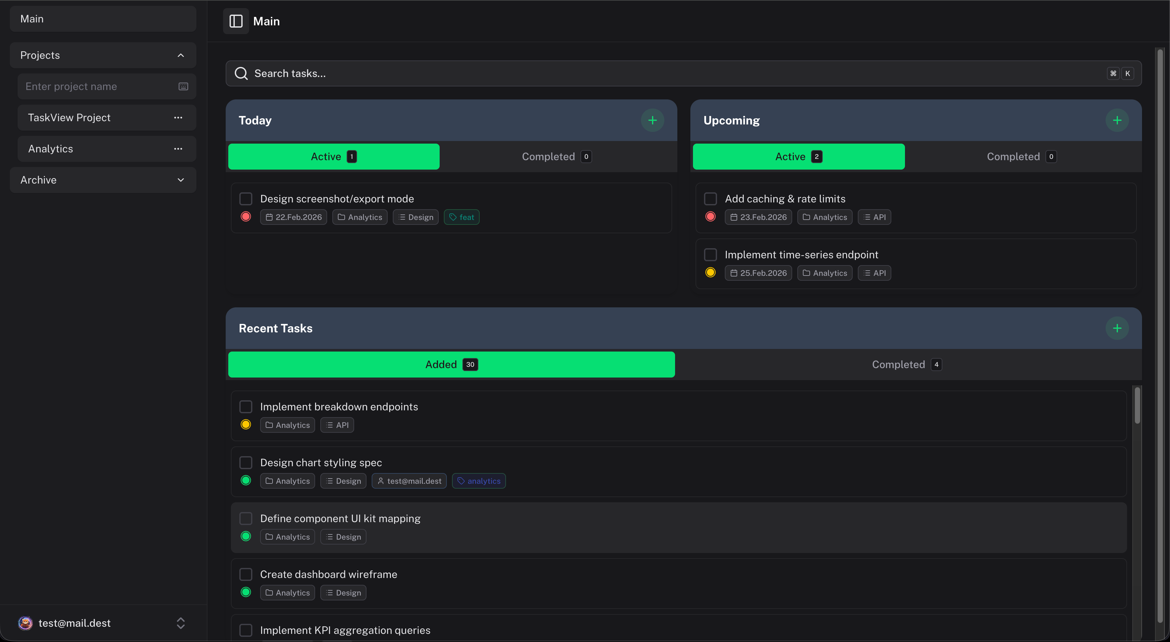Click the plus button in Today section

652,120
